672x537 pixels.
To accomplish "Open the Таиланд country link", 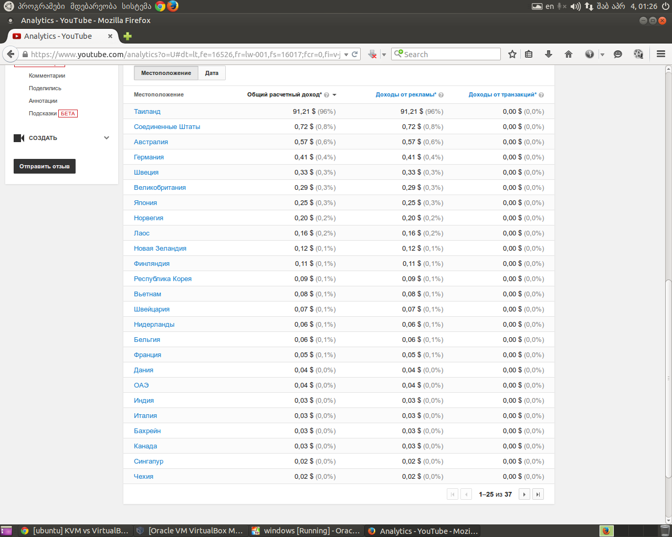I will pyautogui.click(x=147, y=111).
